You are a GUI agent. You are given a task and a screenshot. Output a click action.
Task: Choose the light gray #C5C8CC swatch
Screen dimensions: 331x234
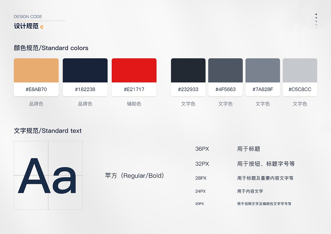300,70
